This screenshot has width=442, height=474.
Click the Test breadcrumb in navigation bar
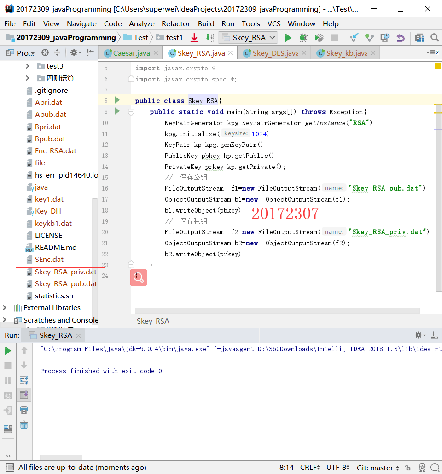pos(136,37)
